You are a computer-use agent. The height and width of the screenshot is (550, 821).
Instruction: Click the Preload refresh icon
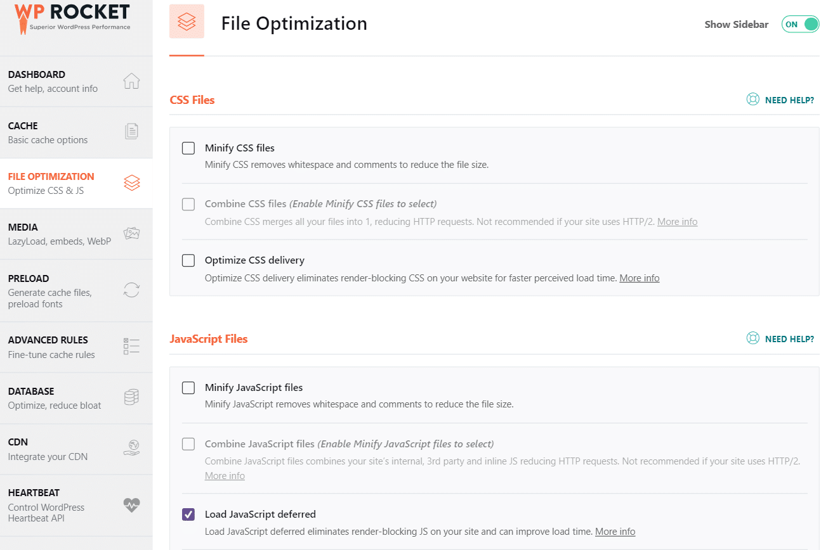coord(131,290)
